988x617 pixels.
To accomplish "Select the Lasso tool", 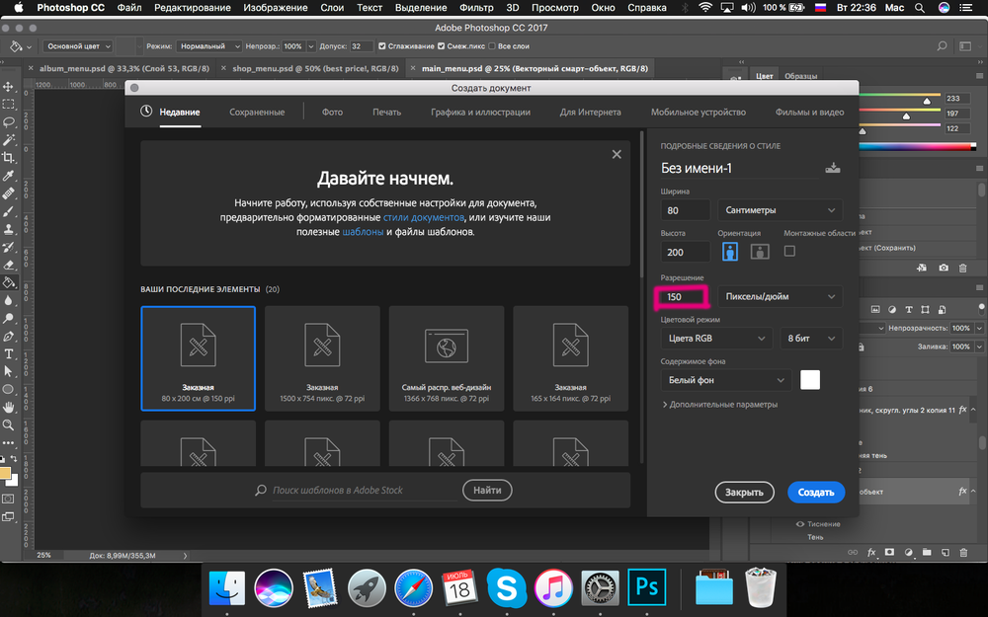I will 9,121.
